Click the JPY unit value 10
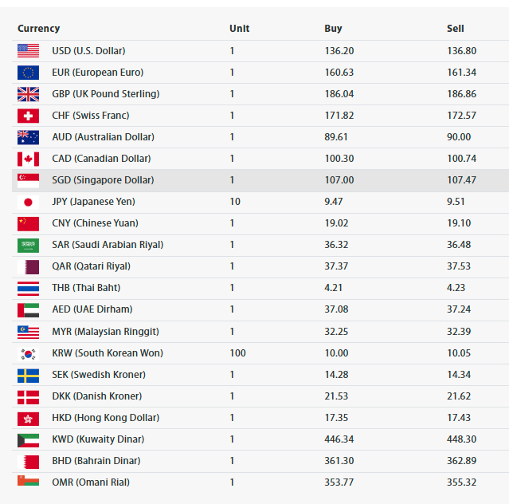Viewport: 509px width, 504px height. coord(235,202)
